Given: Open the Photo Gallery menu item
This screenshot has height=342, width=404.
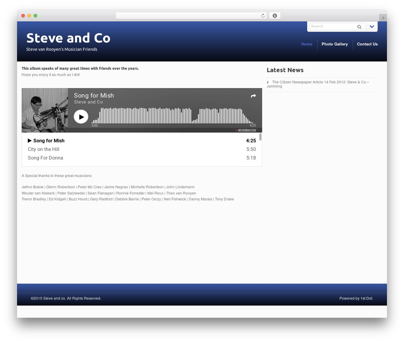Looking at the screenshot, I should click(335, 44).
